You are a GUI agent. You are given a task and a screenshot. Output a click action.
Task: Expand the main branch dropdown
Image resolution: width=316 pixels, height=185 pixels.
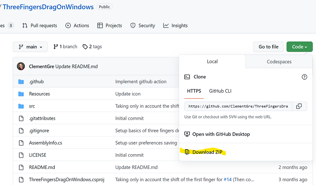click(x=30, y=47)
